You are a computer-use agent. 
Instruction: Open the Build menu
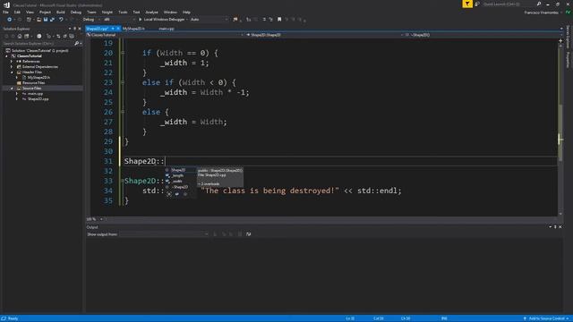click(x=61, y=12)
